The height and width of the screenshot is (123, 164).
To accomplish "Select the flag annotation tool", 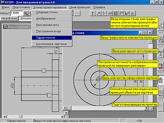I will [x=121, y=13].
